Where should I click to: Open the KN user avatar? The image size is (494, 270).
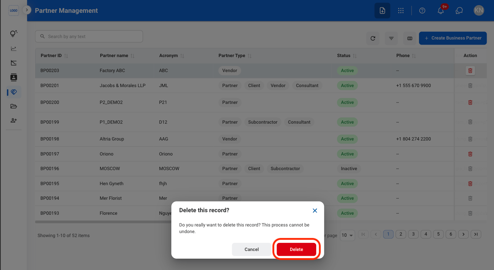[479, 11]
